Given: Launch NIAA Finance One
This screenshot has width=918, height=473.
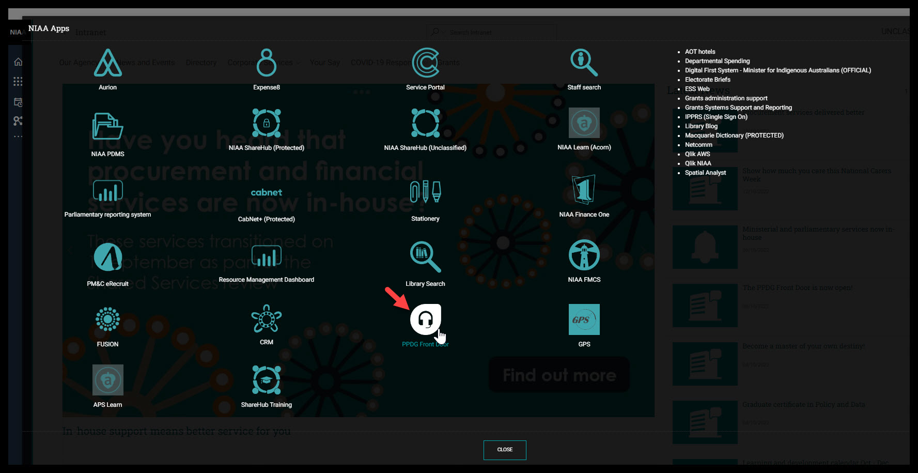Looking at the screenshot, I should point(584,190).
